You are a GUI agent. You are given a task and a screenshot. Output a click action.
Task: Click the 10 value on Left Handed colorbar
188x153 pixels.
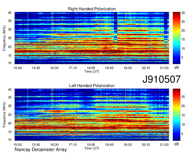[183, 124]
